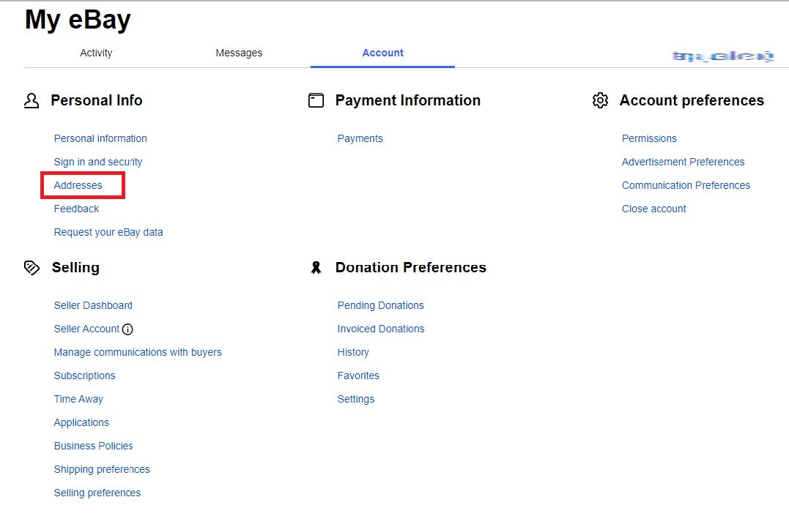Screen dimensions: 789x527
Task: Open Selling preferences
Action: tap(97, 493)
